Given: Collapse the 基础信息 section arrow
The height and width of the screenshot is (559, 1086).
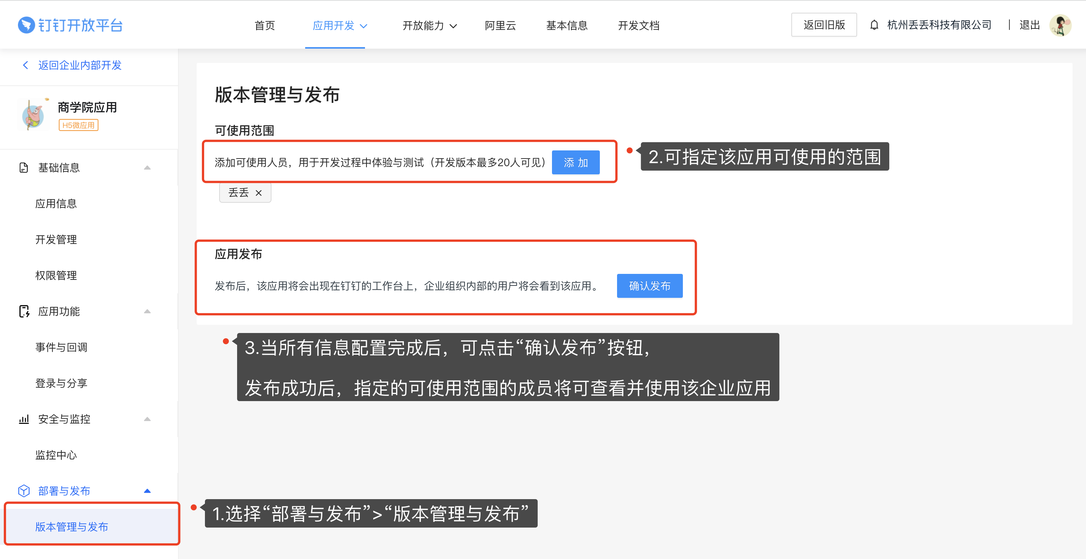Looking at the screenshot, I should pyautogui.click(x=147, y=168).
